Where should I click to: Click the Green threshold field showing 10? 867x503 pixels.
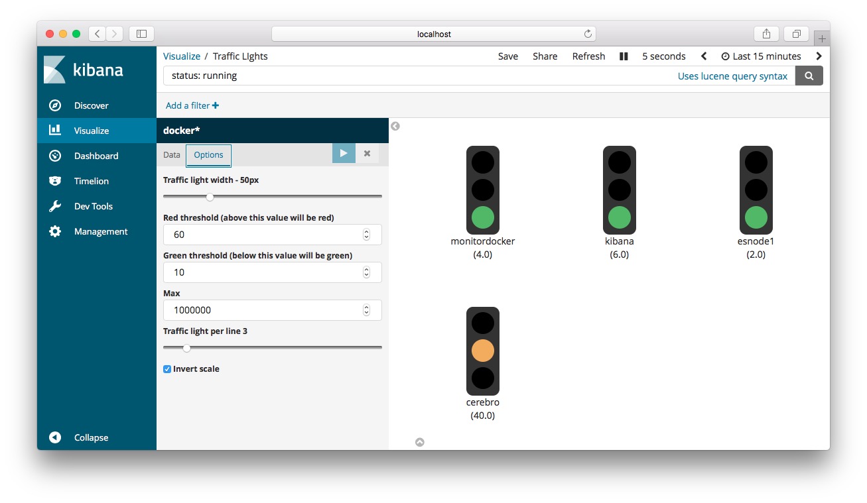pyautogui.click(x=273, y=272)
